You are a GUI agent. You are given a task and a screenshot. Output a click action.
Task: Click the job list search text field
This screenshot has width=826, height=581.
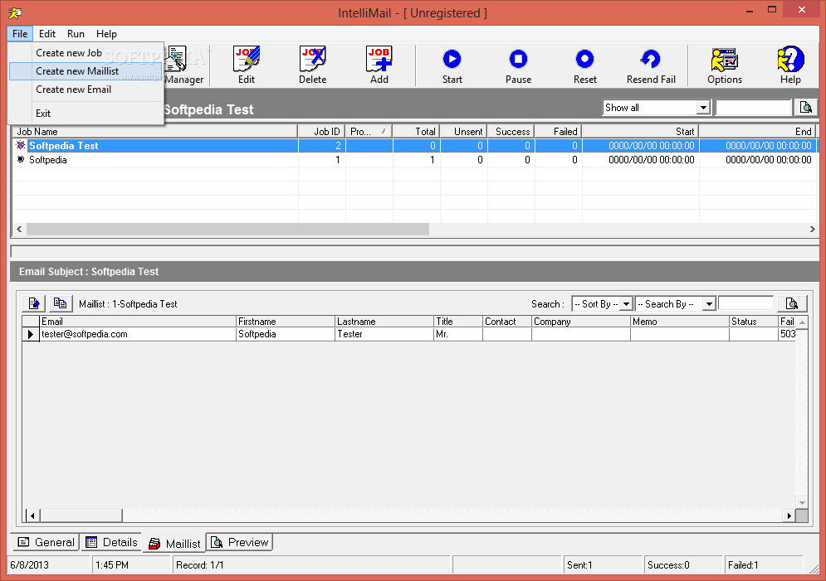click(x=753, y=107)
